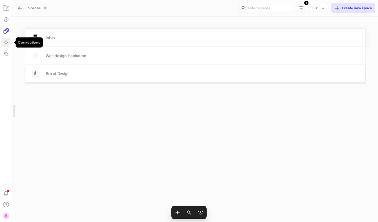Screen dimensions: 378x222
Task: Select the Spaces icon in sidebar
Action: [x=6, y=31]
